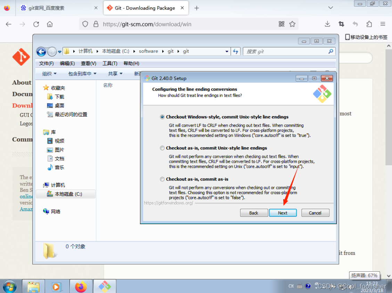Image resolution: width=392 pixels, height=293 pixels.
Task: Click the Explorer search magnifier icon
Action: 331,52
